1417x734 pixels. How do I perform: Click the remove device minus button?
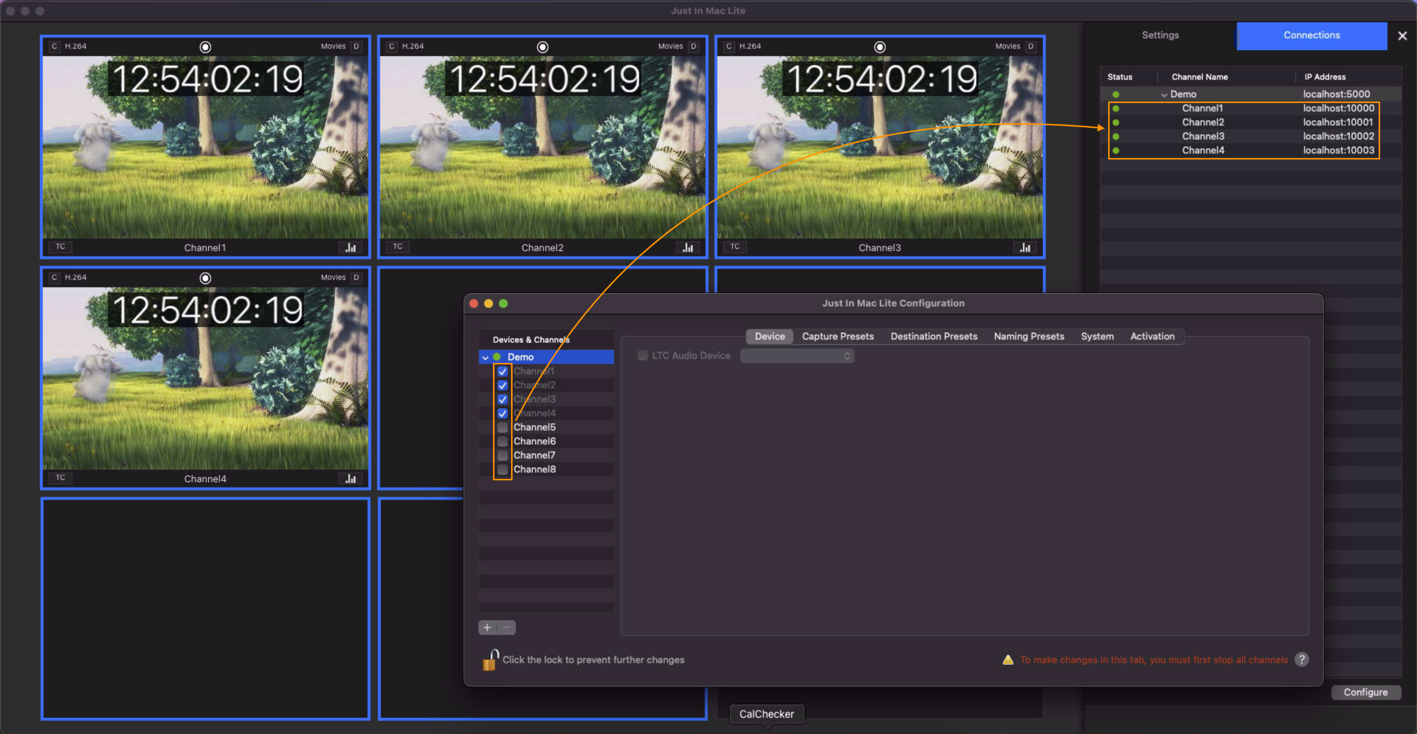click(x=507, y=627)
